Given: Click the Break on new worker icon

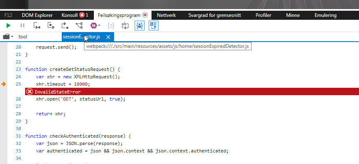Looking at the screenshot, I should click(x=79, y=26).
